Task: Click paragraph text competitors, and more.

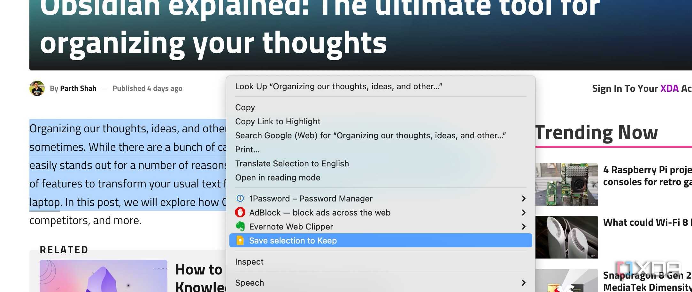Action: coord(85,220)
